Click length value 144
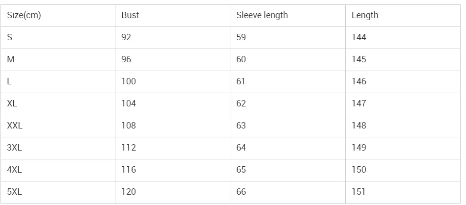 coord(359,37)
